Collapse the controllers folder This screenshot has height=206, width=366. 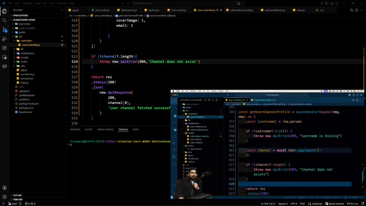[x=37, y=40]
